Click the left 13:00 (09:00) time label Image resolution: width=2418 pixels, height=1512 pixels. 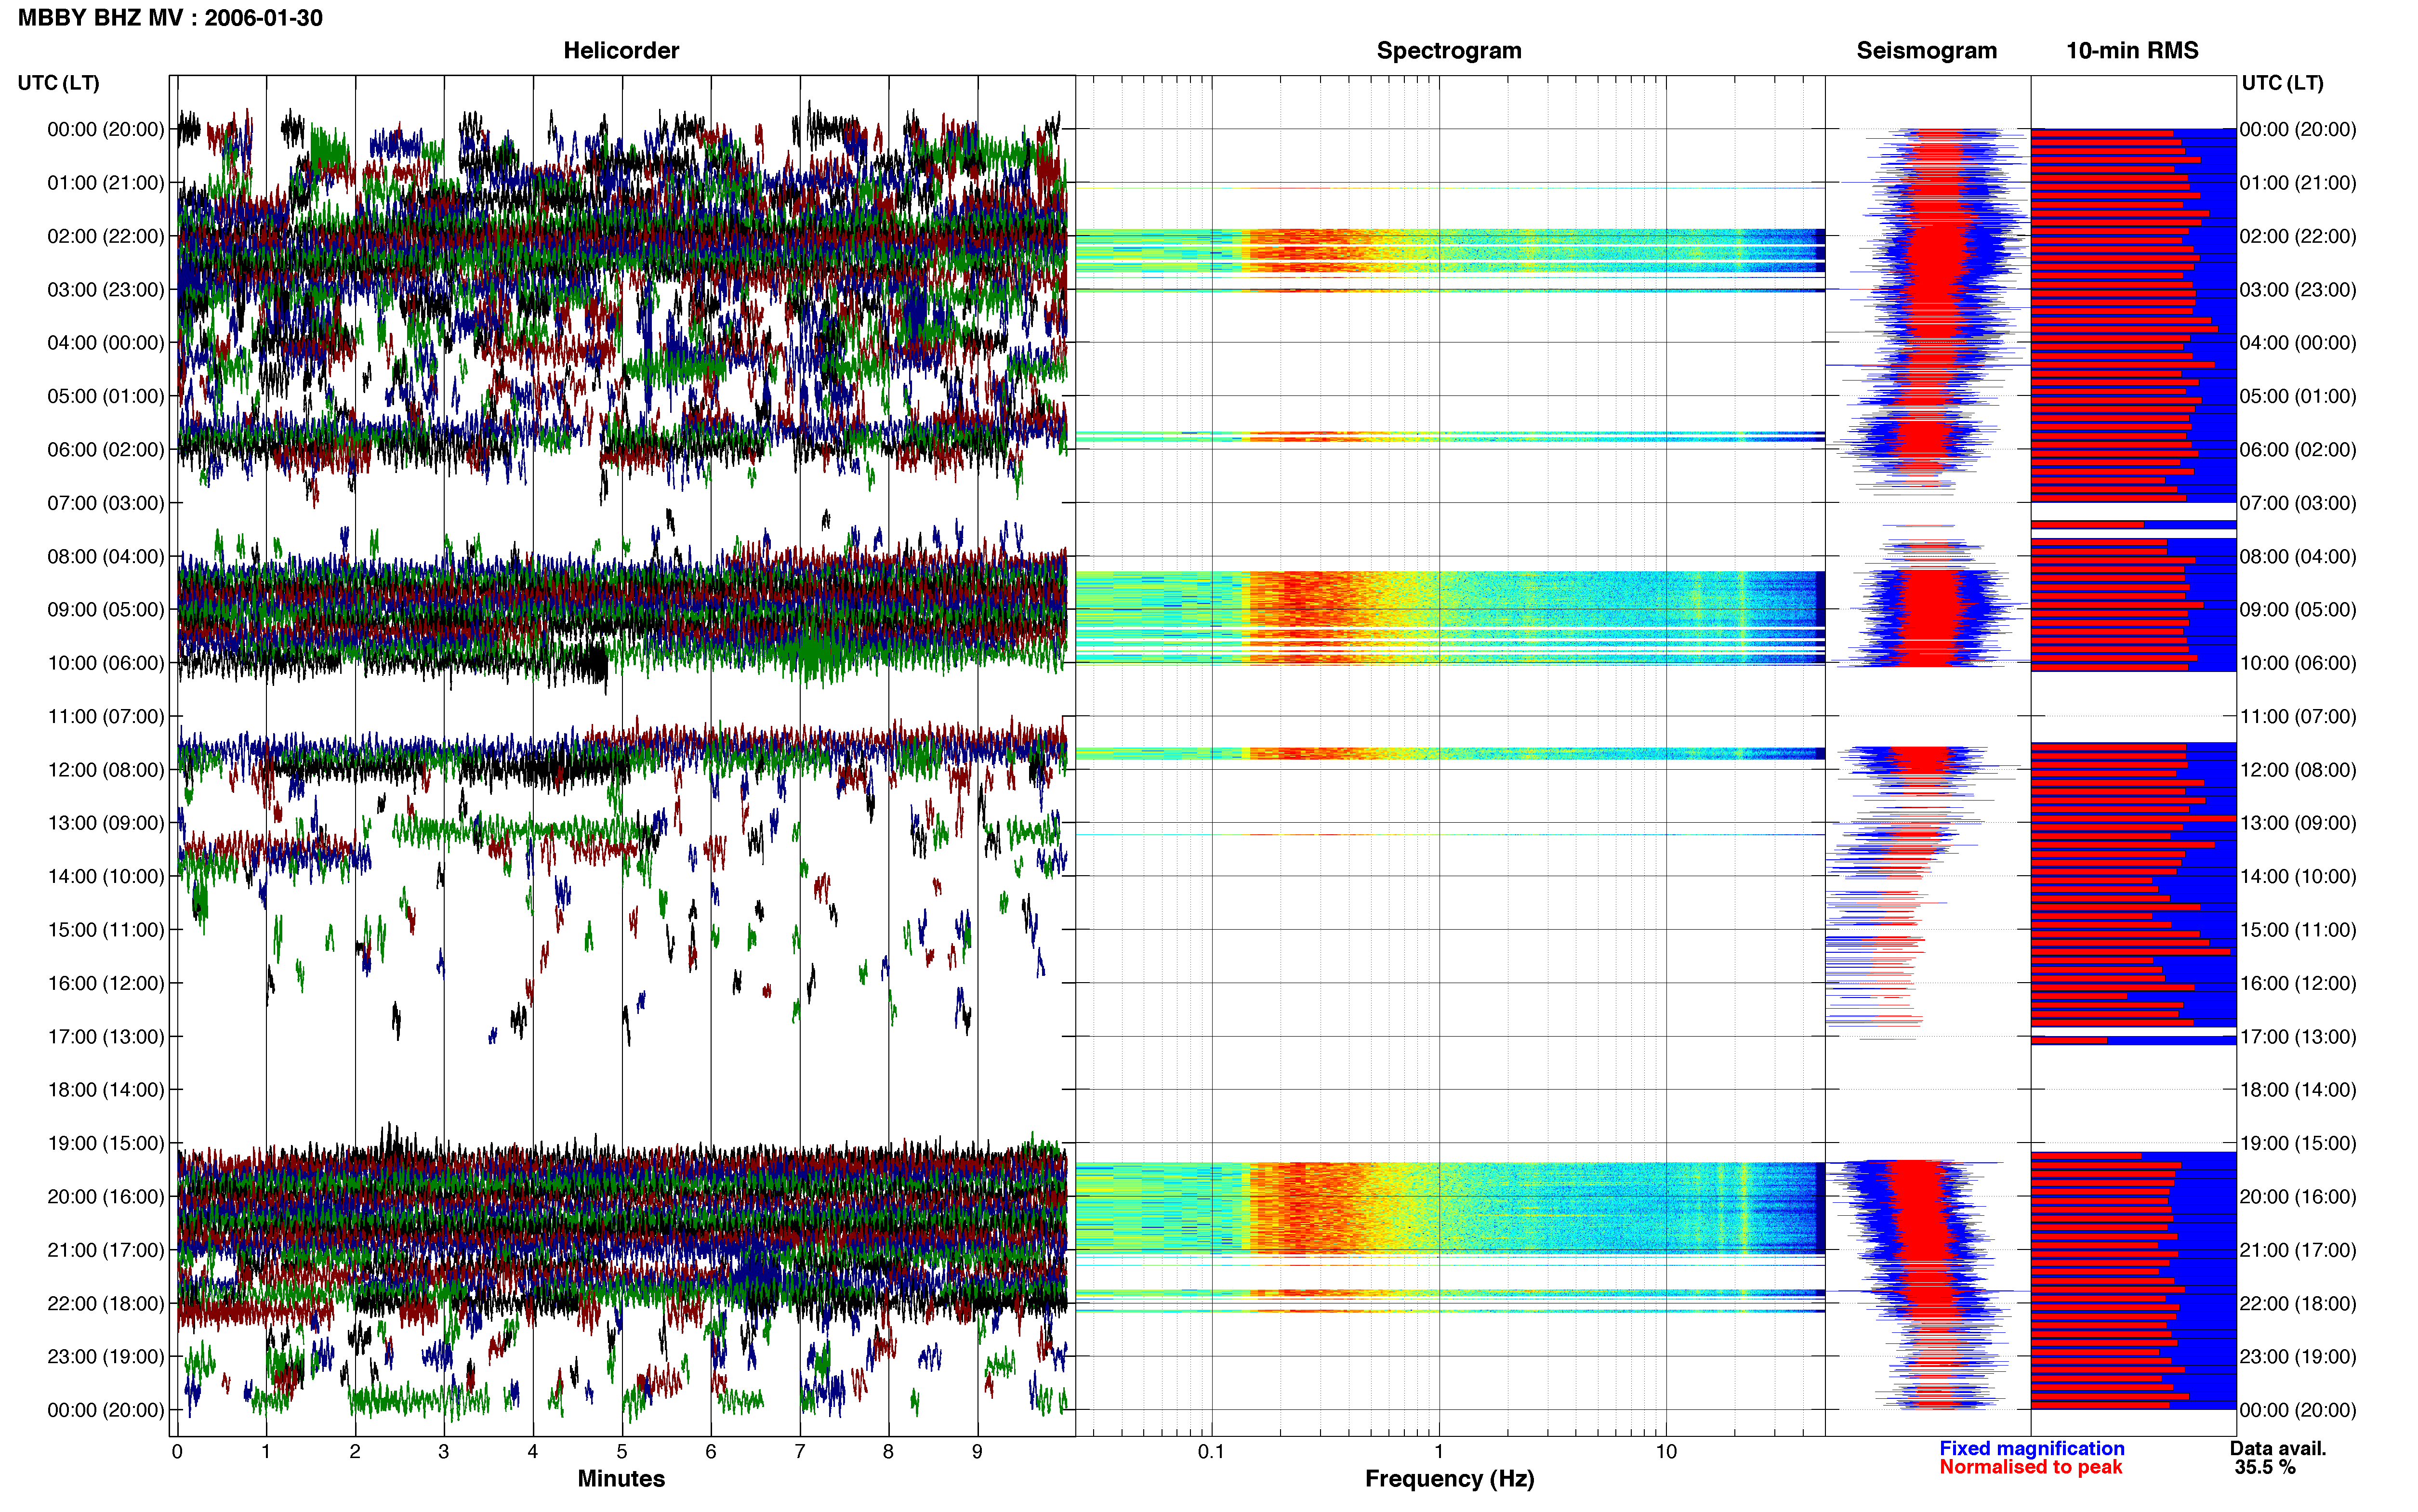click(106, 823)
